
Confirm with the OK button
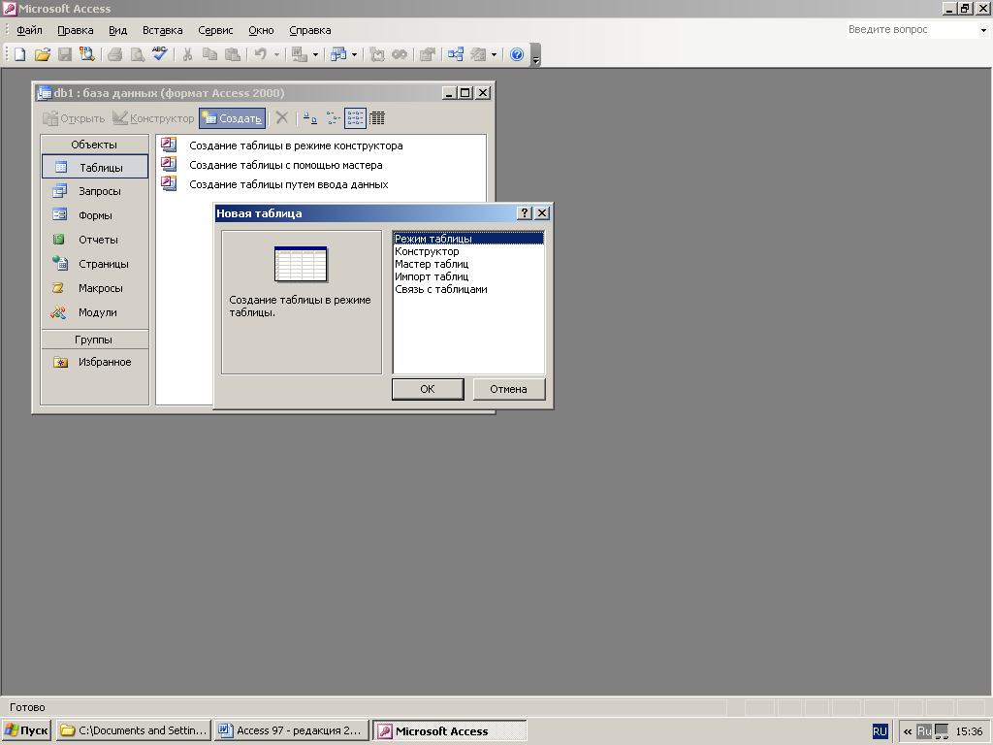pos(428,389)
